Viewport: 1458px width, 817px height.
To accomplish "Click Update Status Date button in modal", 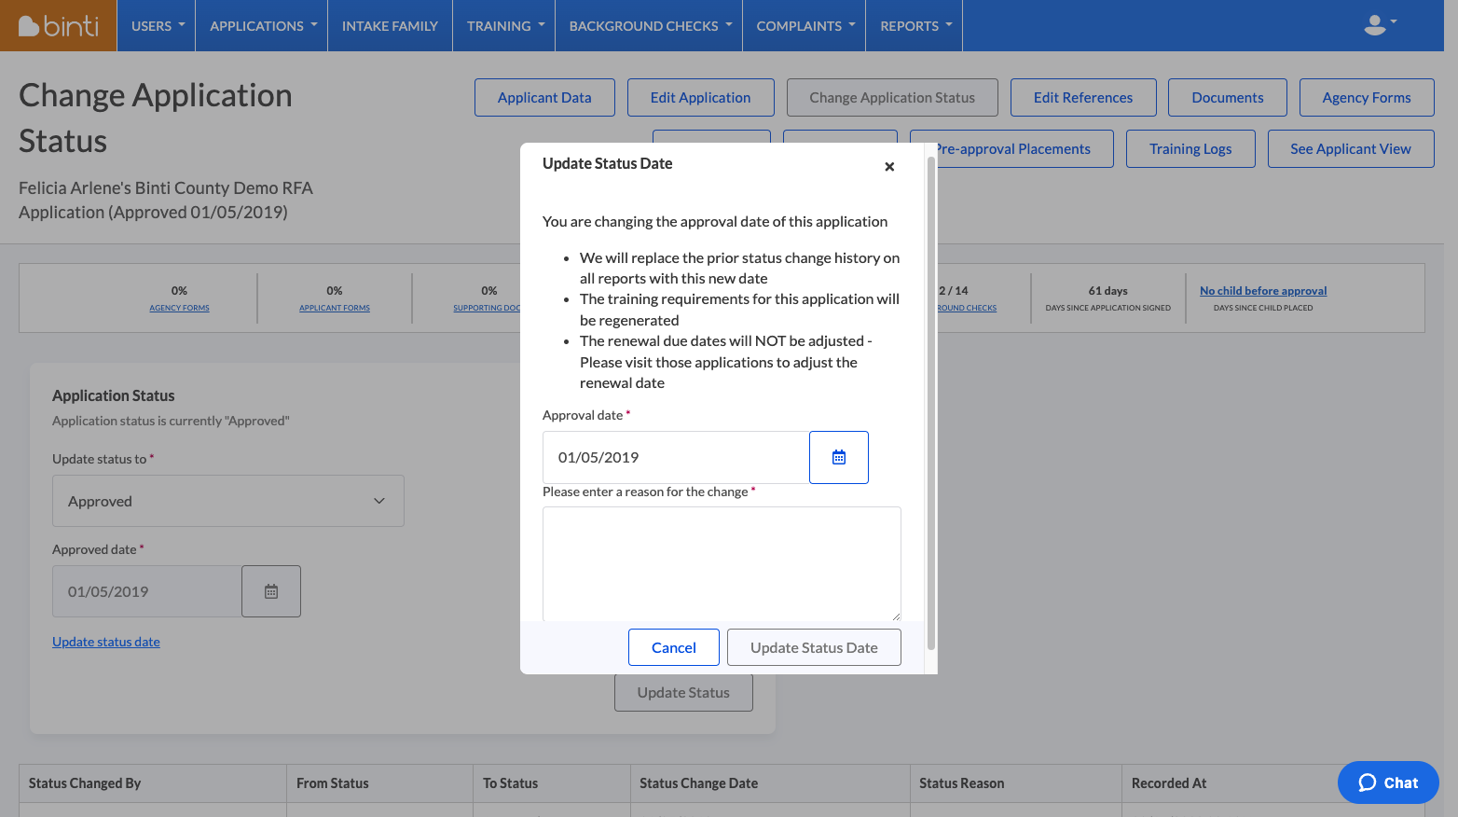I will point(814,647).
